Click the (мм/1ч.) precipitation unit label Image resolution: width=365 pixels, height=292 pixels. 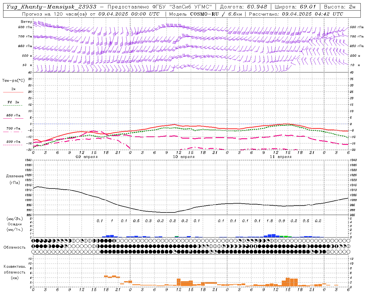pos(15,230)
